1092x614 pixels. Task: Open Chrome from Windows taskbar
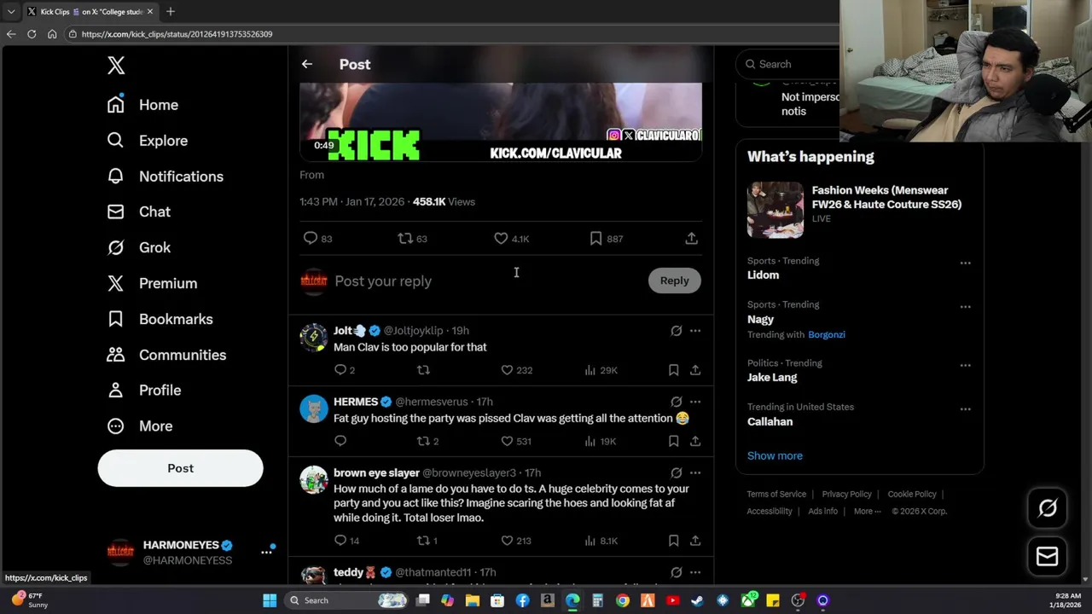[623, 600]
